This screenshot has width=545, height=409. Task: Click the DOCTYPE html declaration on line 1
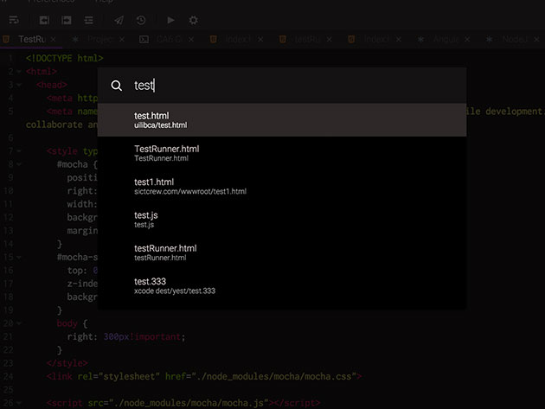click(x=64, y=58)
